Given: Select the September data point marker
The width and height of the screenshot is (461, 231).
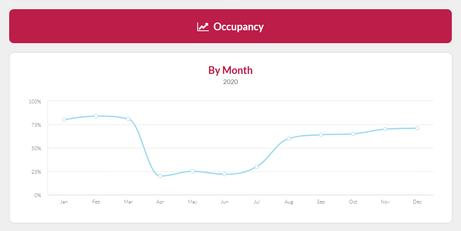Looking at the screenshot, I should pos(321,135).
